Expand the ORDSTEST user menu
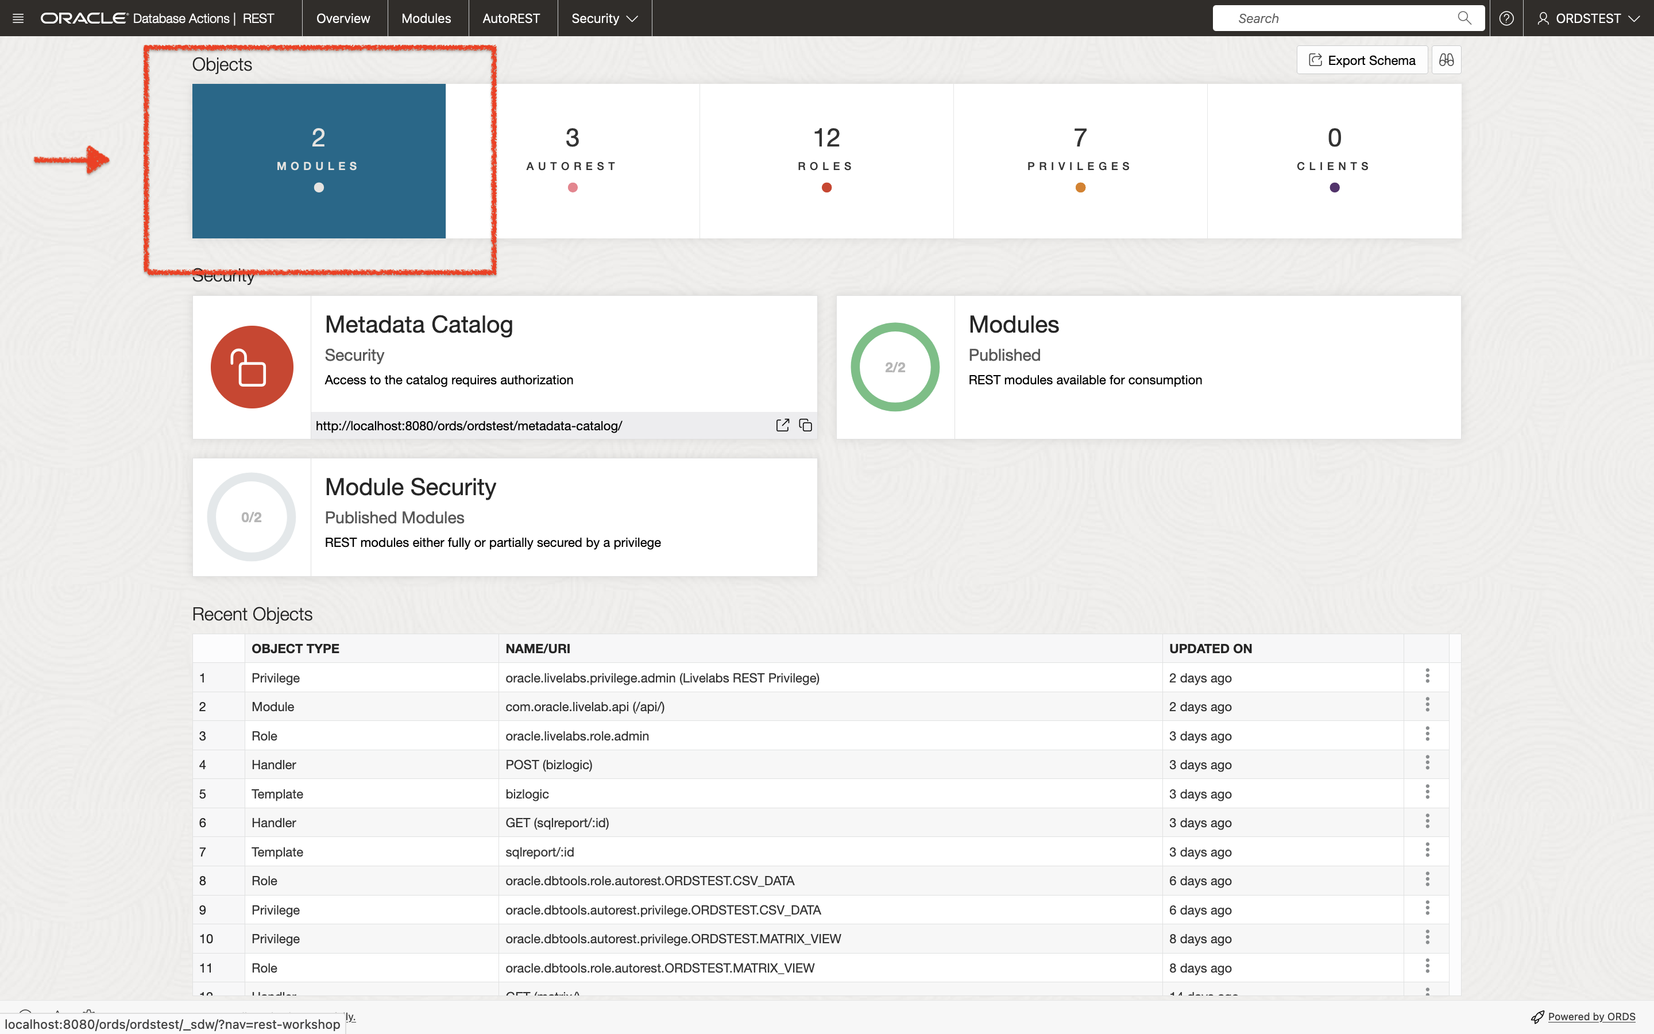The image size is (1654, 1034). (1590, 18)
